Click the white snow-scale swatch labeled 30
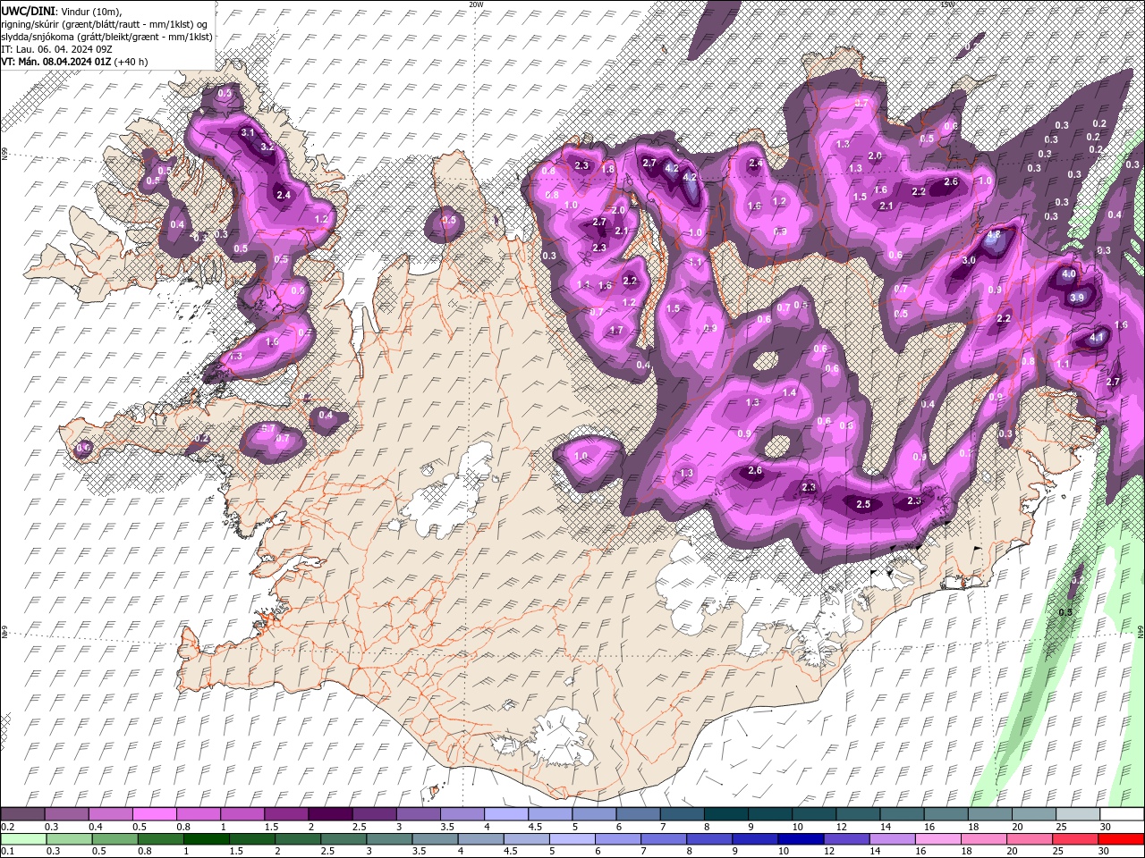The image size is (1145, 858). click(1123, 814)
